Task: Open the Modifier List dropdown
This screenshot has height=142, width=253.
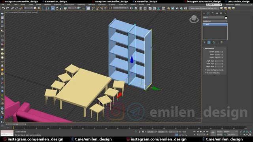Action: [x=215, y=21]
